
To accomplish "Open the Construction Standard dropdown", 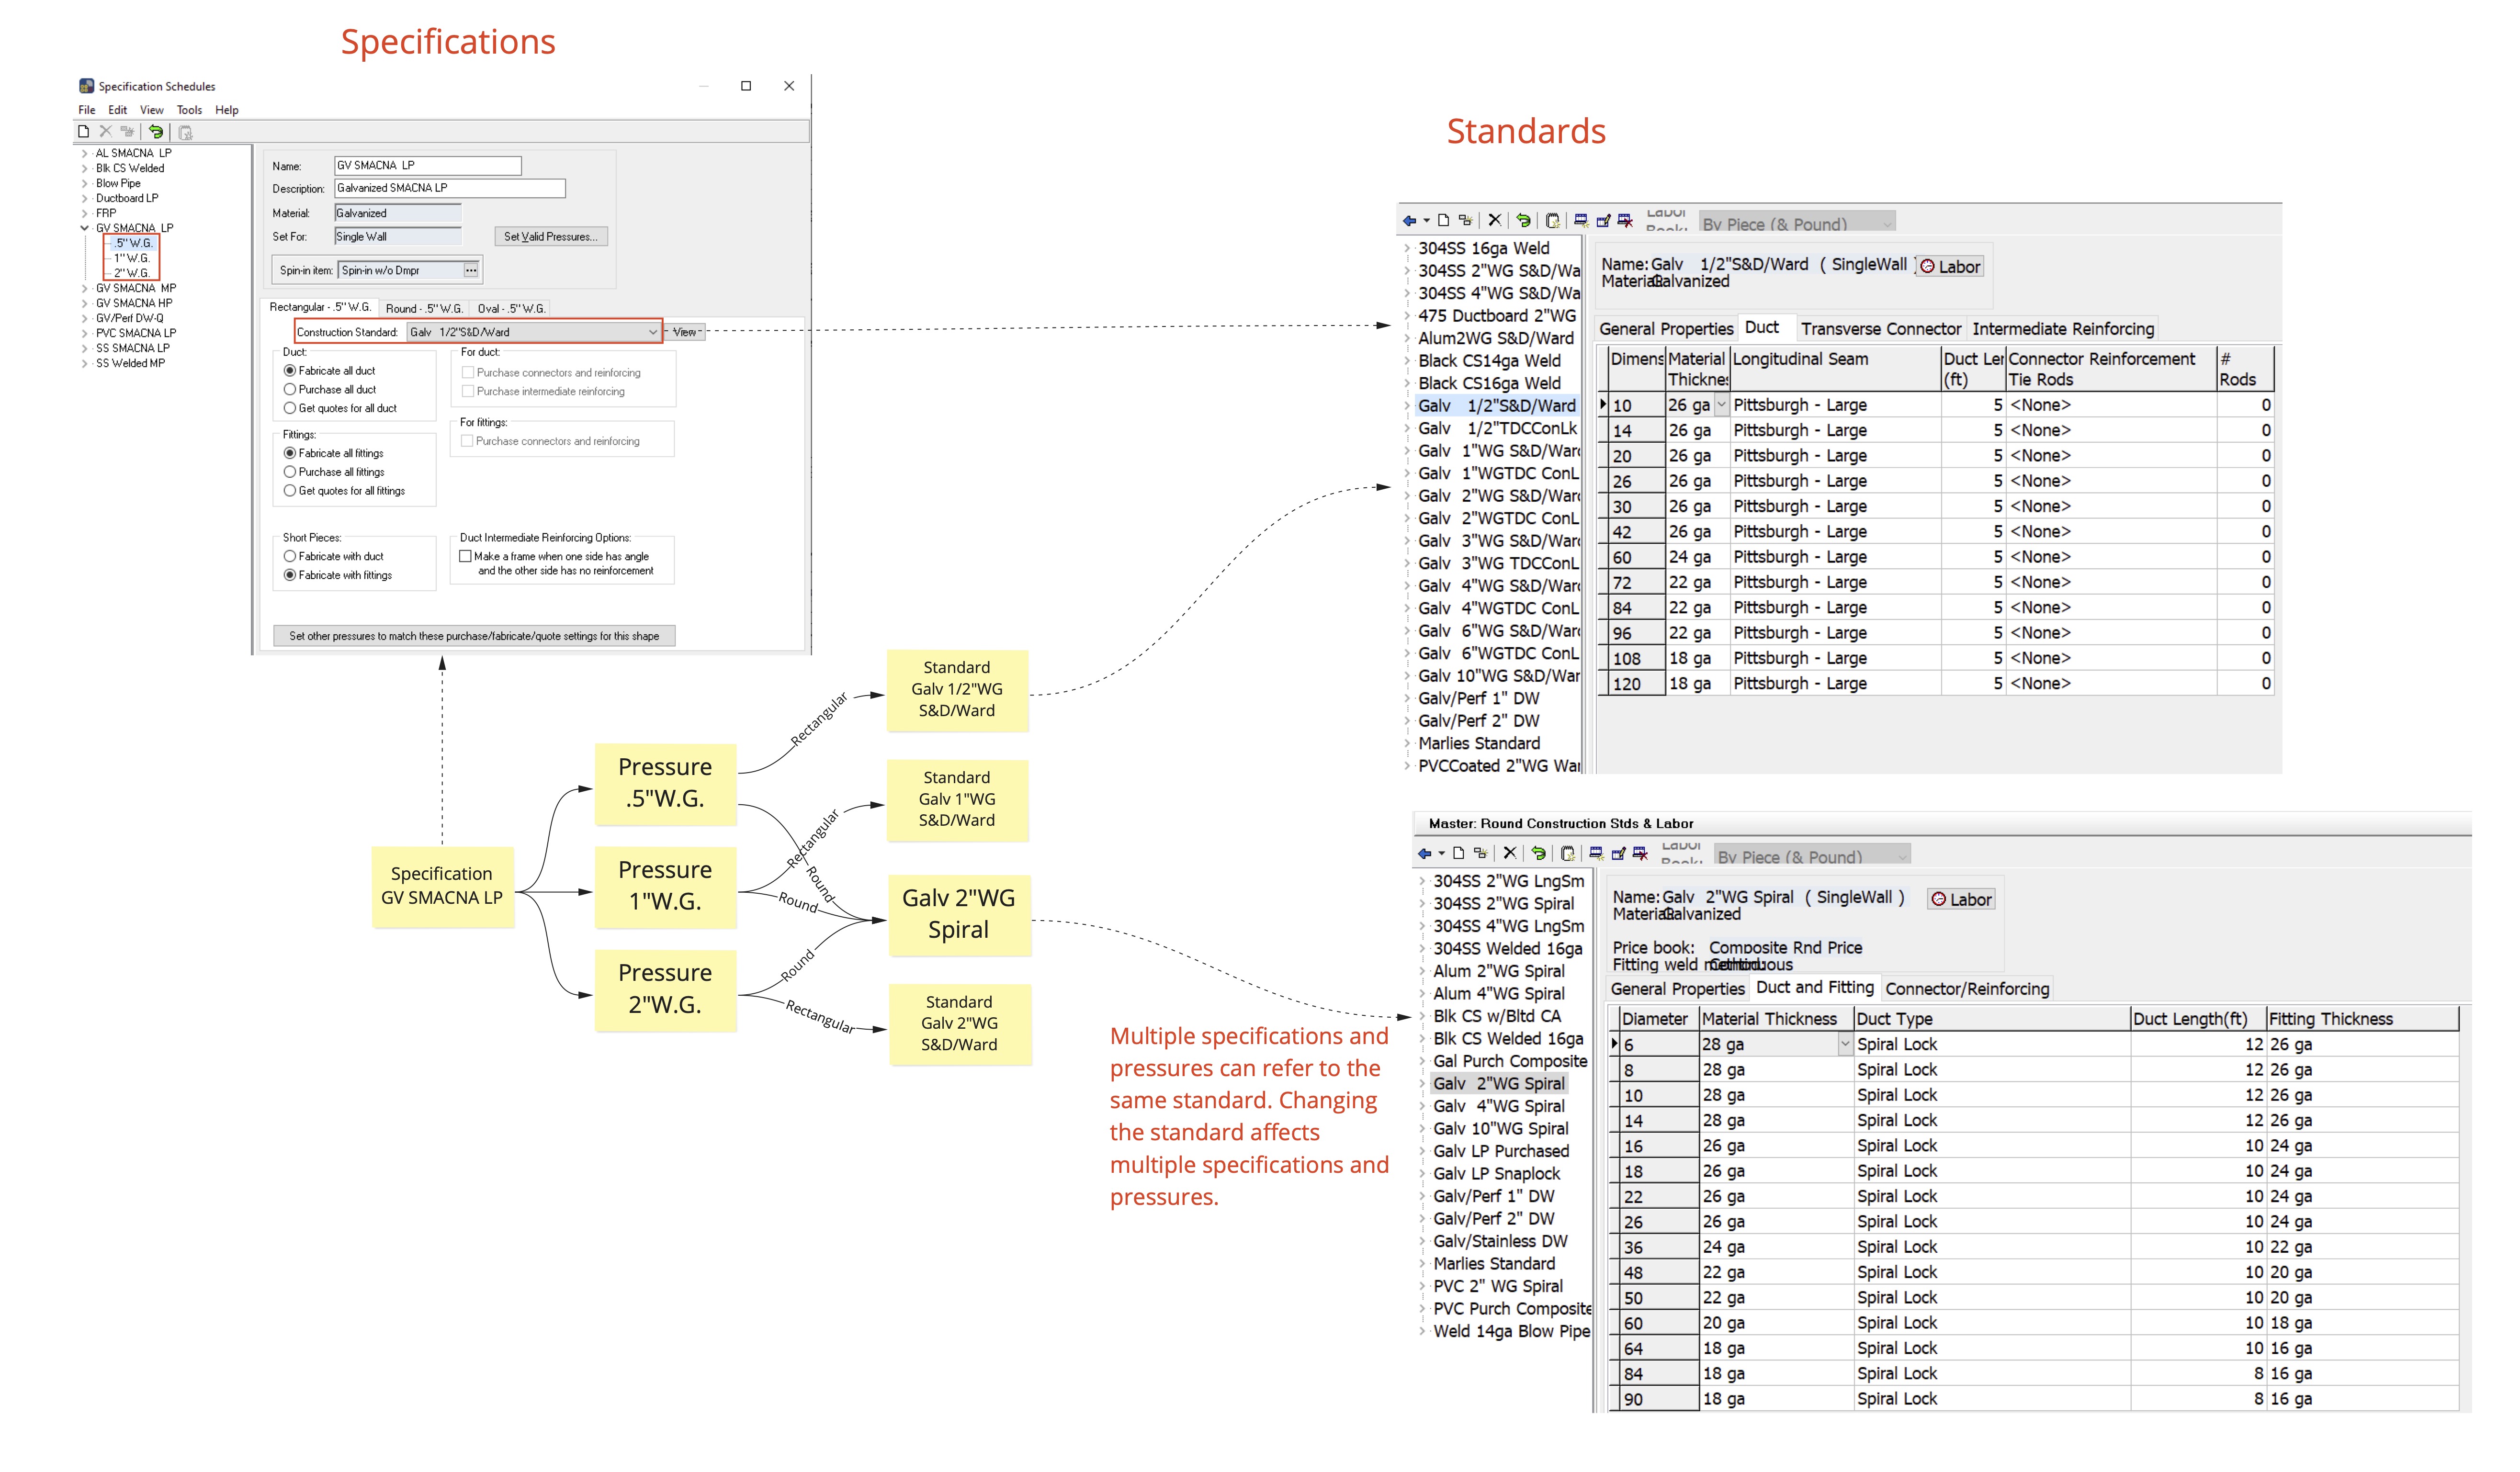I will coord(652,332).
